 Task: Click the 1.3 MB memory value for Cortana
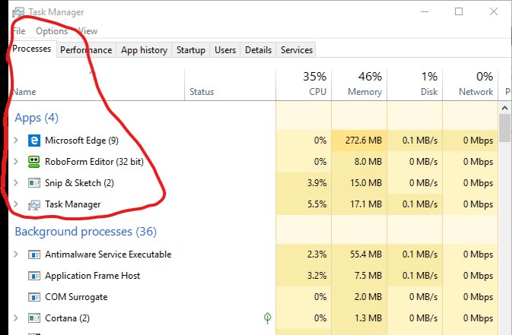pyautogui.click(x=368, y=318)
